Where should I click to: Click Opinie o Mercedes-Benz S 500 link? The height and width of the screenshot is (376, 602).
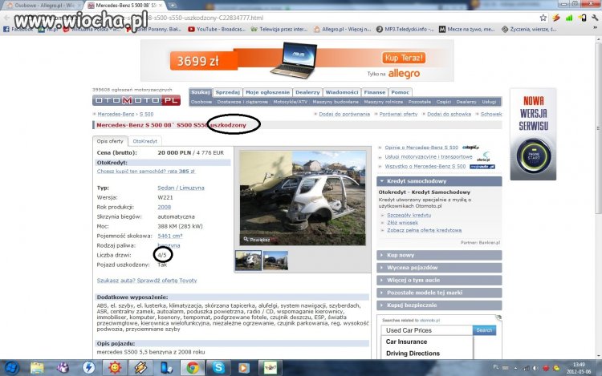point(421,148)
